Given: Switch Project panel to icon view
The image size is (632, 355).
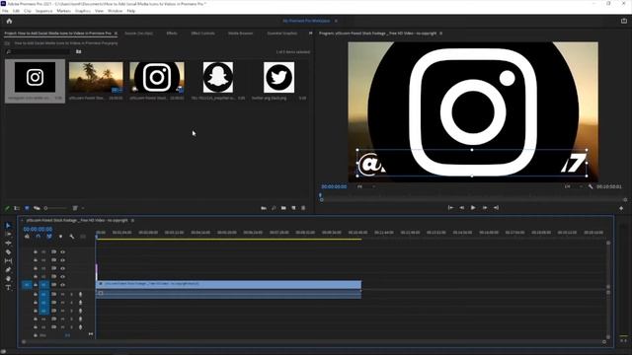Looking at the screenshot, I should 27,208.
